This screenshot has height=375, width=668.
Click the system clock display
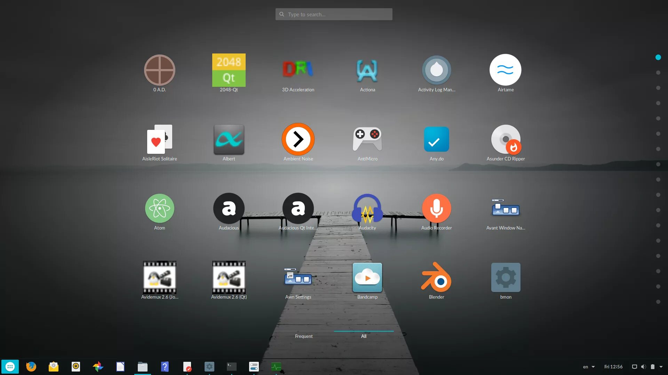pos(613,366)
